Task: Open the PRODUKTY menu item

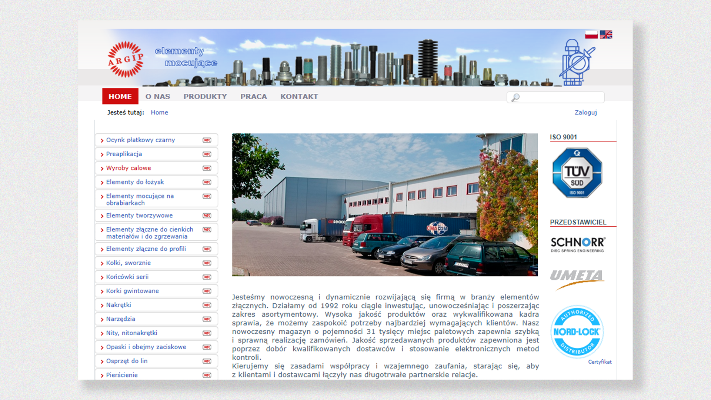Action: pos(205,96)
